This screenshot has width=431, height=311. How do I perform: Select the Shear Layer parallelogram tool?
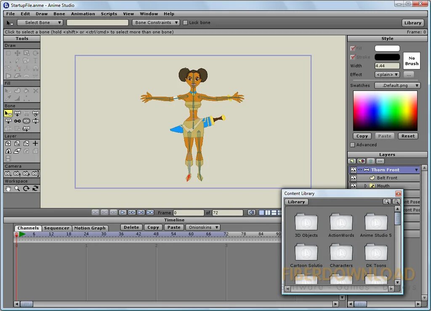[17, 151]
